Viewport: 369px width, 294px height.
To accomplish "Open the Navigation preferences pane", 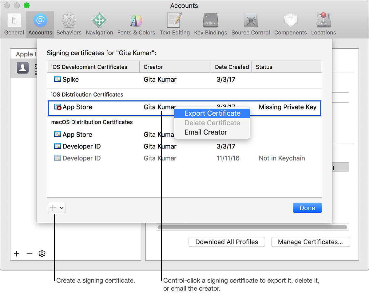I will pos(99,24).
